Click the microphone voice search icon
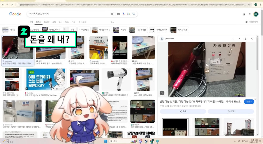Image resolution: width=263 pixels, height=144 pixels. 124,14
